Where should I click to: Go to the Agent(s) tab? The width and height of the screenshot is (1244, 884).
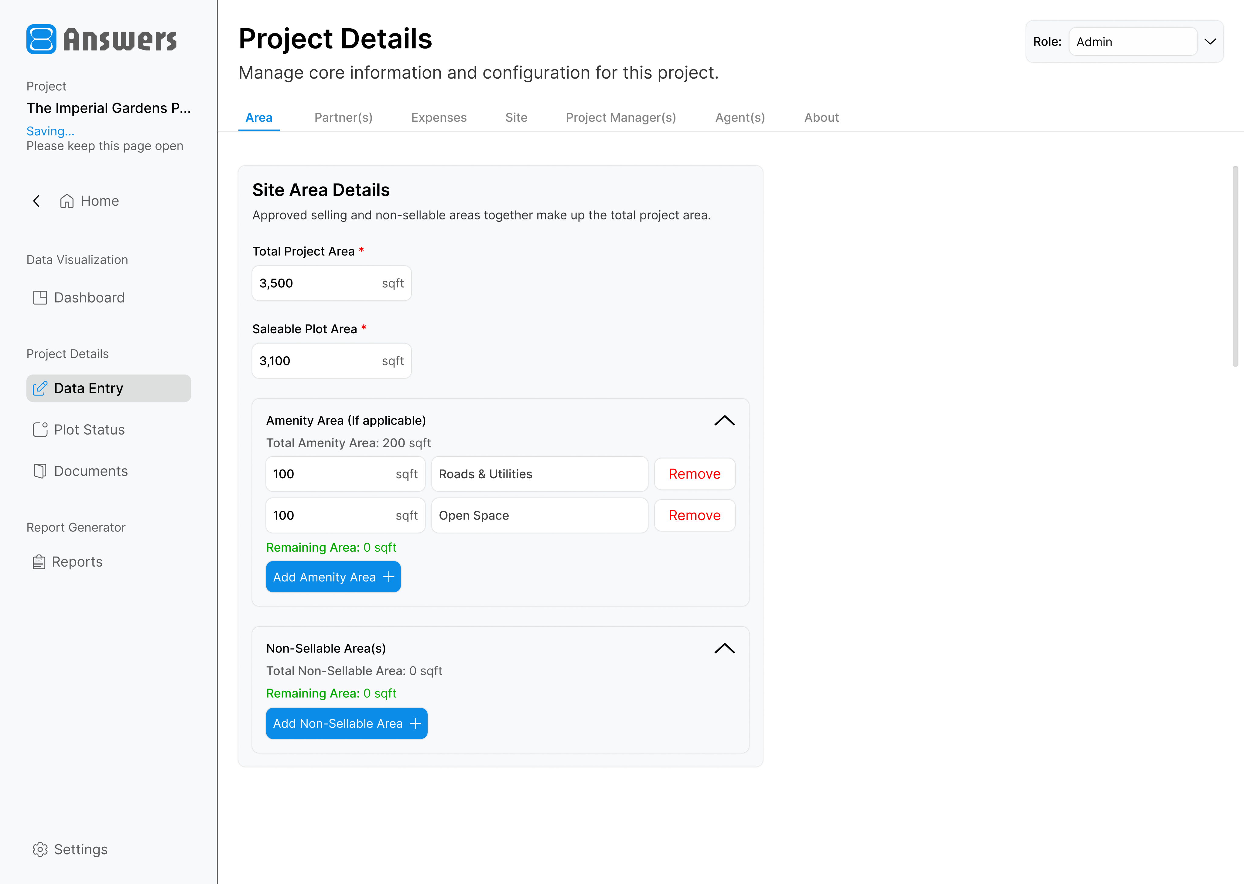click(x=740, y=117)
